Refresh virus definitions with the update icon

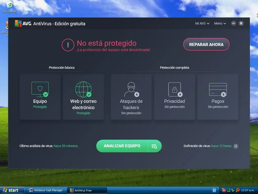(x=236, y=146)
